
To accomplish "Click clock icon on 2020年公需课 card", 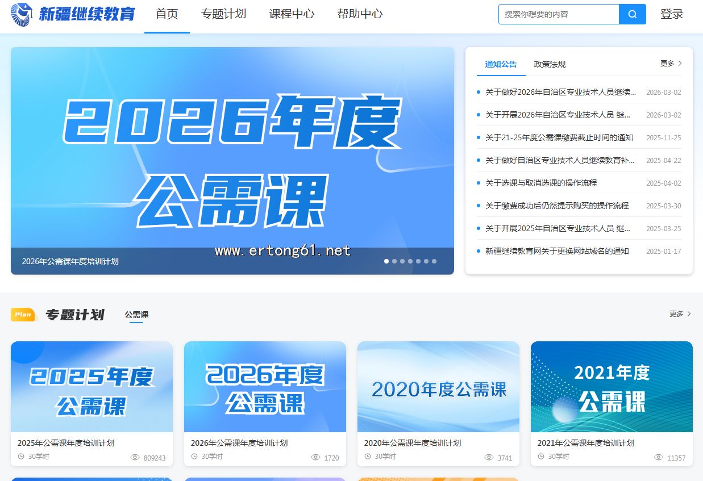I will pyautogui.click(x=368, y=457).
